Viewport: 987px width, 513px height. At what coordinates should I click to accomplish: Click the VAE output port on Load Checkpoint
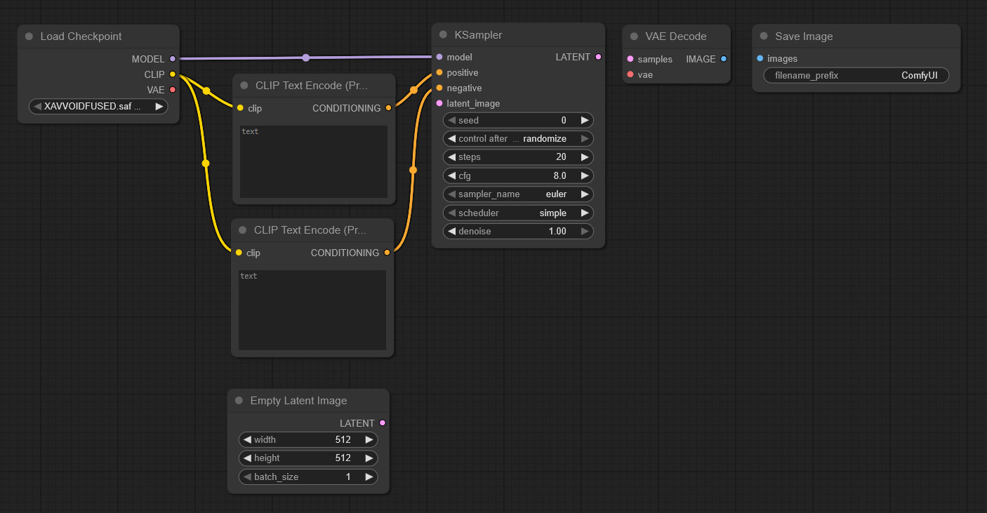pos(173,90)
